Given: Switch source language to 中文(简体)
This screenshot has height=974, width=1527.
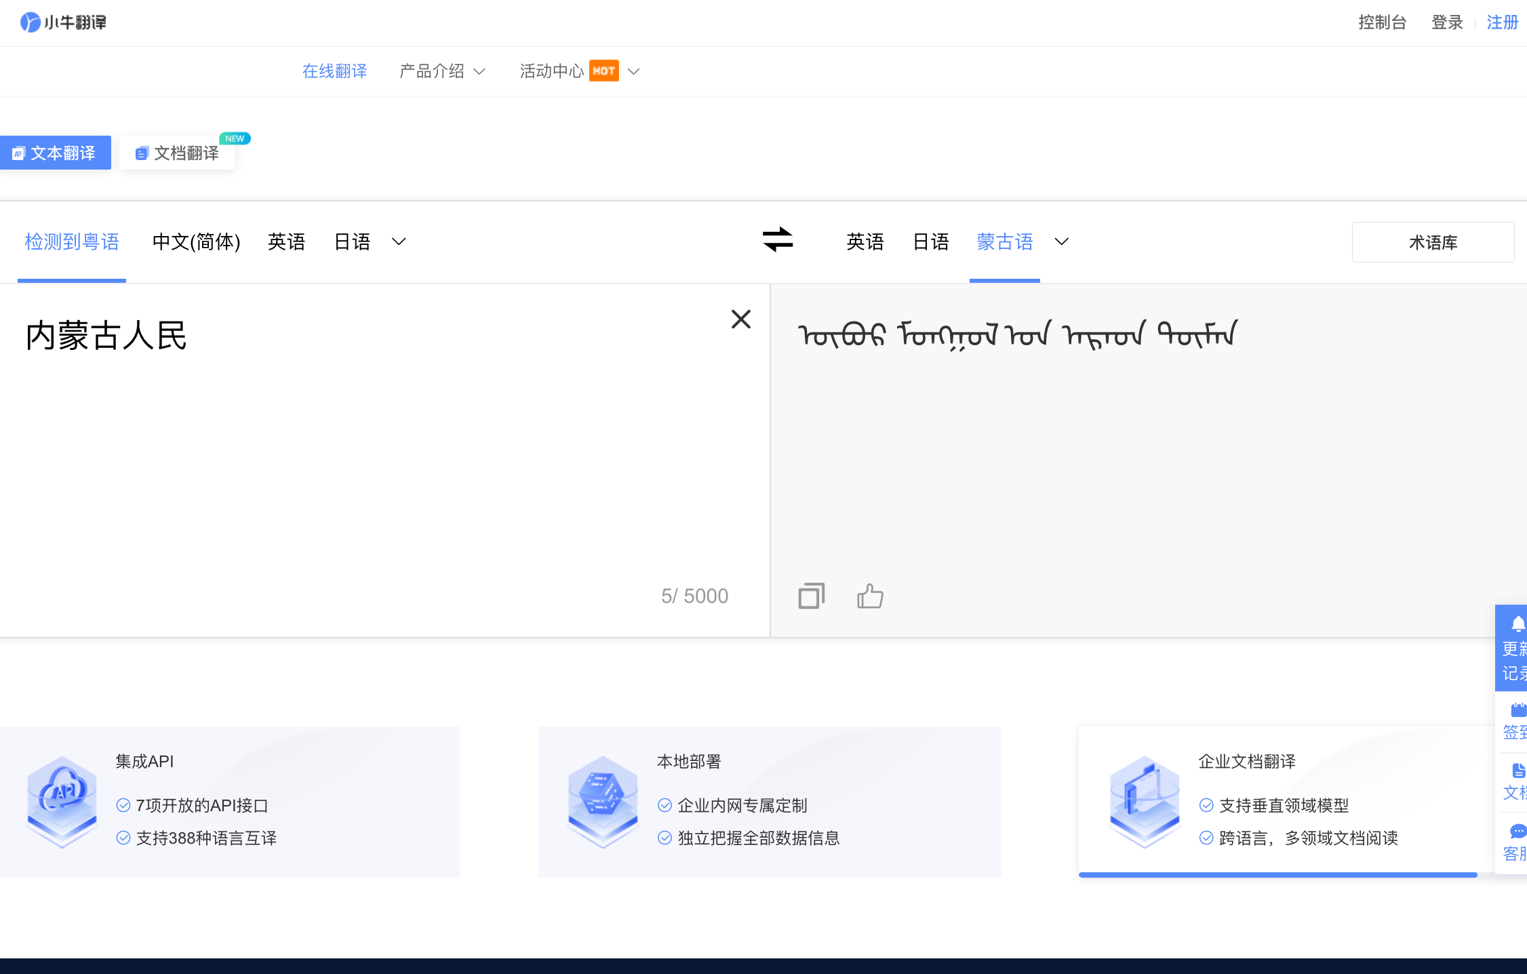Looking at the screenshot, I should [x=197, y=241].
